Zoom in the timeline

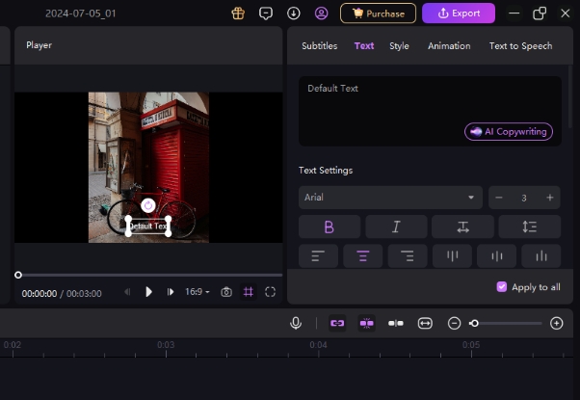coord(556,324)
